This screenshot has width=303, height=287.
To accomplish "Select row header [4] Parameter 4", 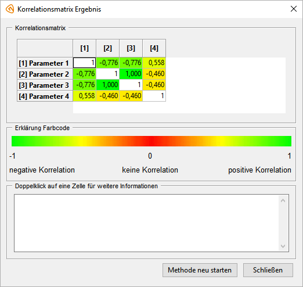I will tap(45, 96).
